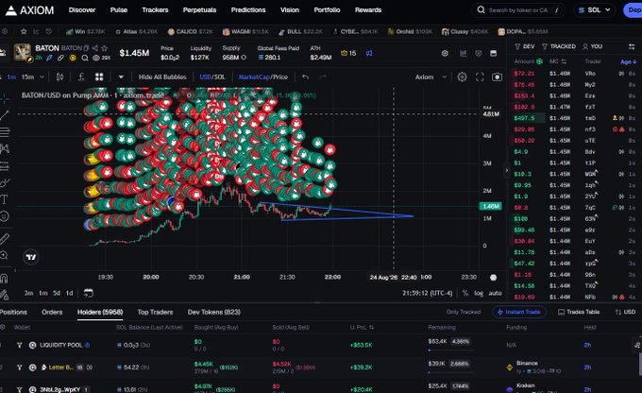Select the 1m chart interval
The height and width of the screenshot is (393, 642).
pyautogui.click(x=11, y=77)
